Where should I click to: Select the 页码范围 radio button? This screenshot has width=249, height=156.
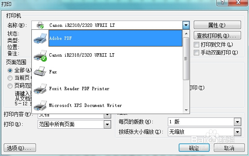coord(10,86)
